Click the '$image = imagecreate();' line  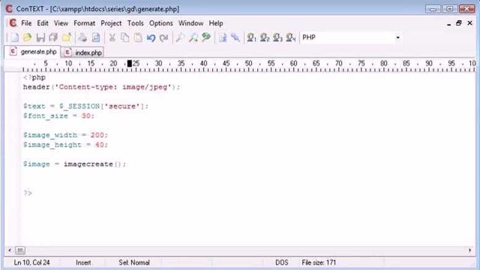tap(75, 164)
